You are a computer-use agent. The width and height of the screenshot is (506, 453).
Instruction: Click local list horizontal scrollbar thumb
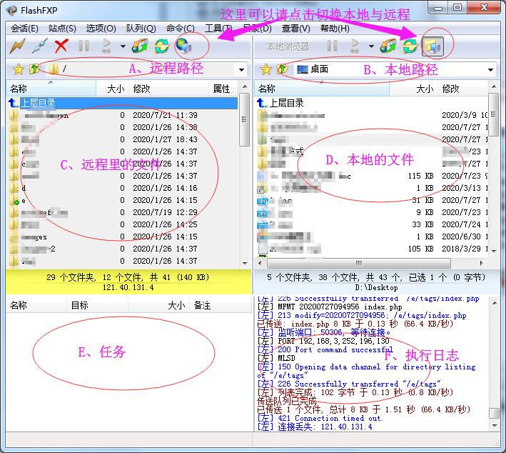(358, 263)
